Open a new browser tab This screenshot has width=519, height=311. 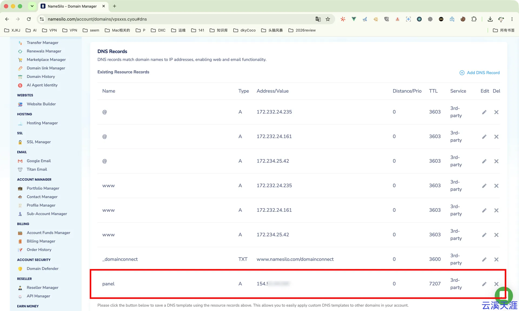[114, 6]
